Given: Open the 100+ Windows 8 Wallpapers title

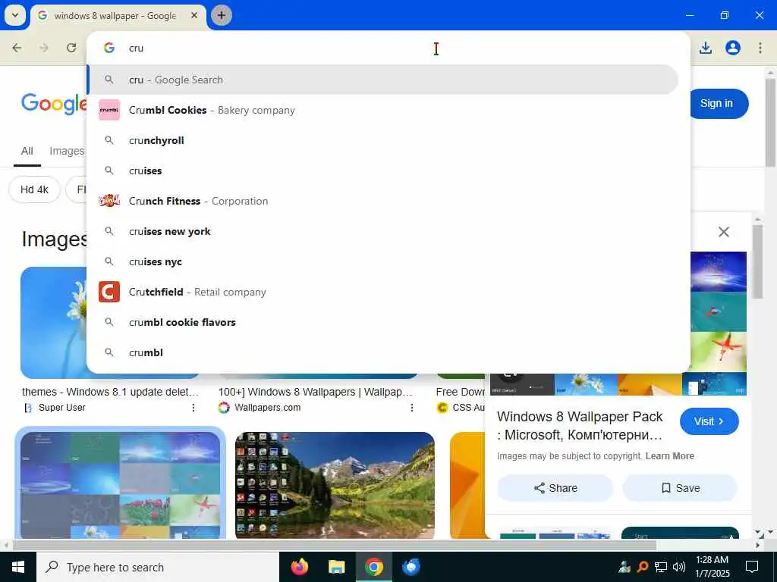Looking at the screenshot, I should [315, 392].
